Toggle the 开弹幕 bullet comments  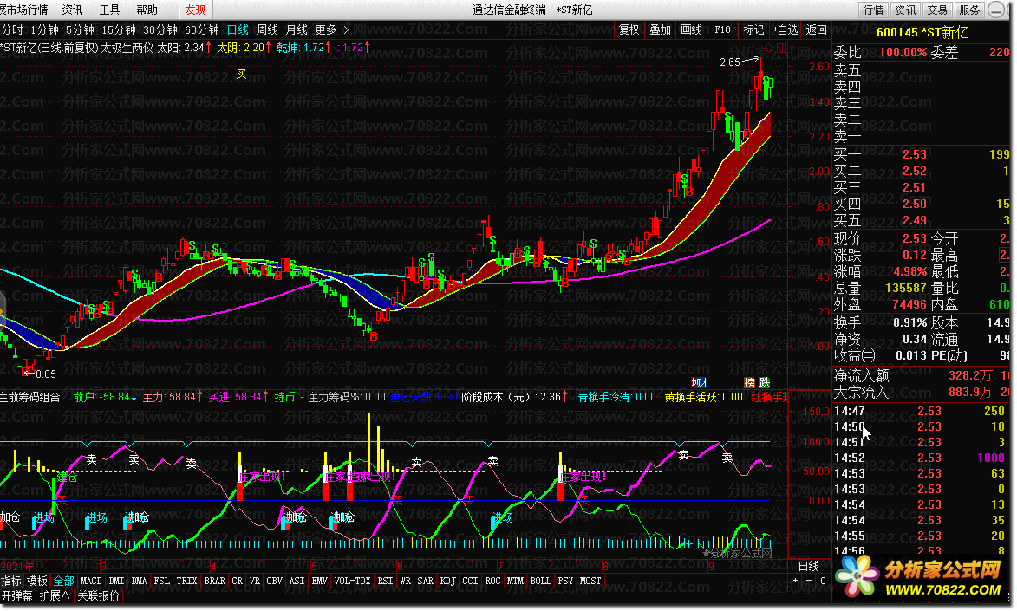tap(17, 595)
